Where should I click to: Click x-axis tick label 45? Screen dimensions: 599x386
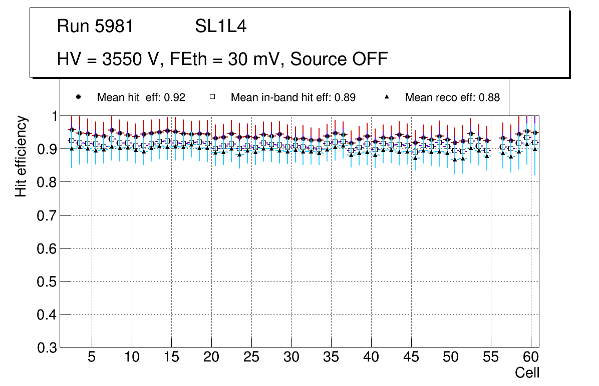coord(411,357)
